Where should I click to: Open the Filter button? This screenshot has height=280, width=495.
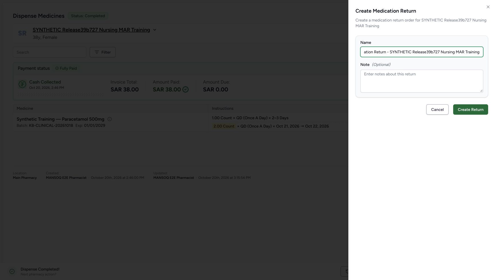pos(103,52)
